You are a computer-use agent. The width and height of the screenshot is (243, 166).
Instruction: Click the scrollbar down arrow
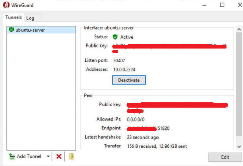tap(239, 146)
